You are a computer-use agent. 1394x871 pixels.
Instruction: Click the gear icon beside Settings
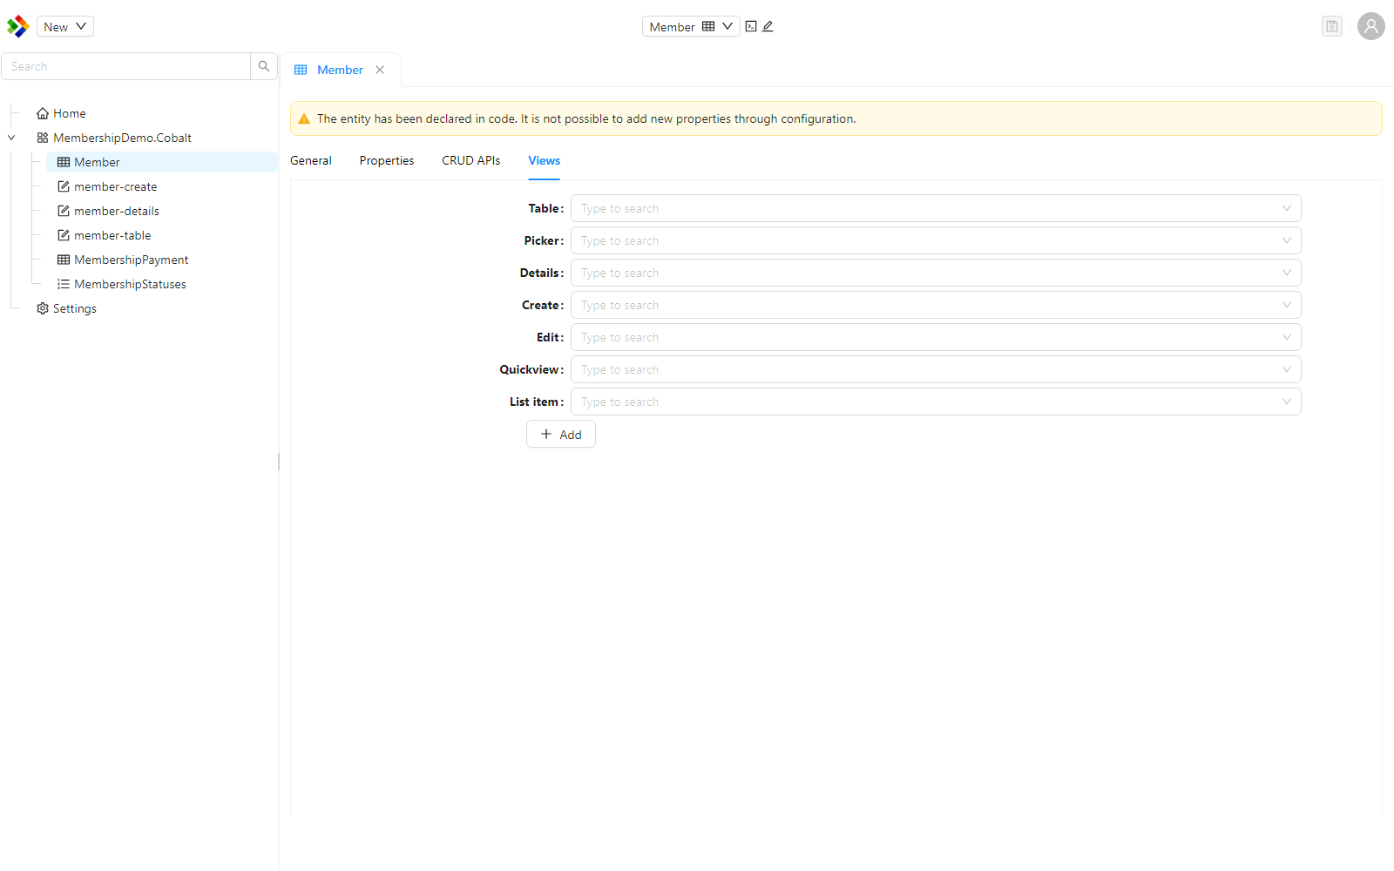(43, 308)
